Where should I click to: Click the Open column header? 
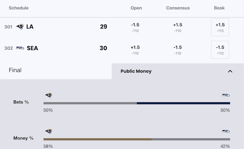136,8
